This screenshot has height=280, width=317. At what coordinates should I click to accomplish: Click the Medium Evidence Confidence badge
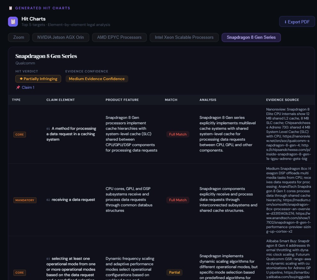tap(97, 79)
